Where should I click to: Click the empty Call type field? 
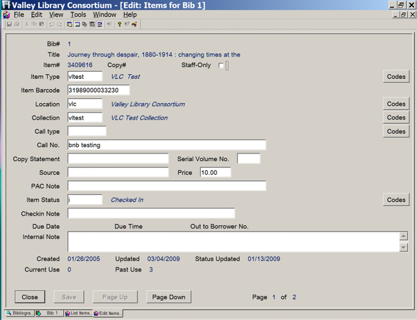tap(87, 131)
